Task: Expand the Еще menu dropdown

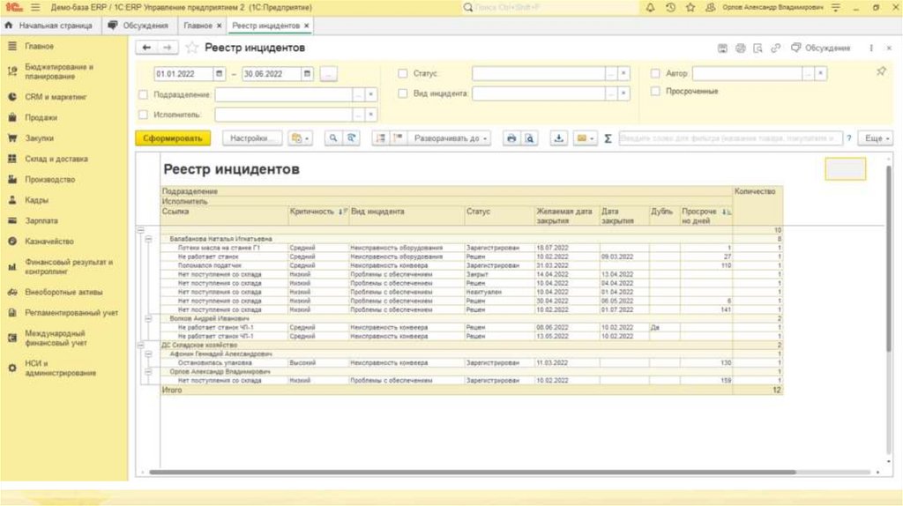Action: click(876, 138)
